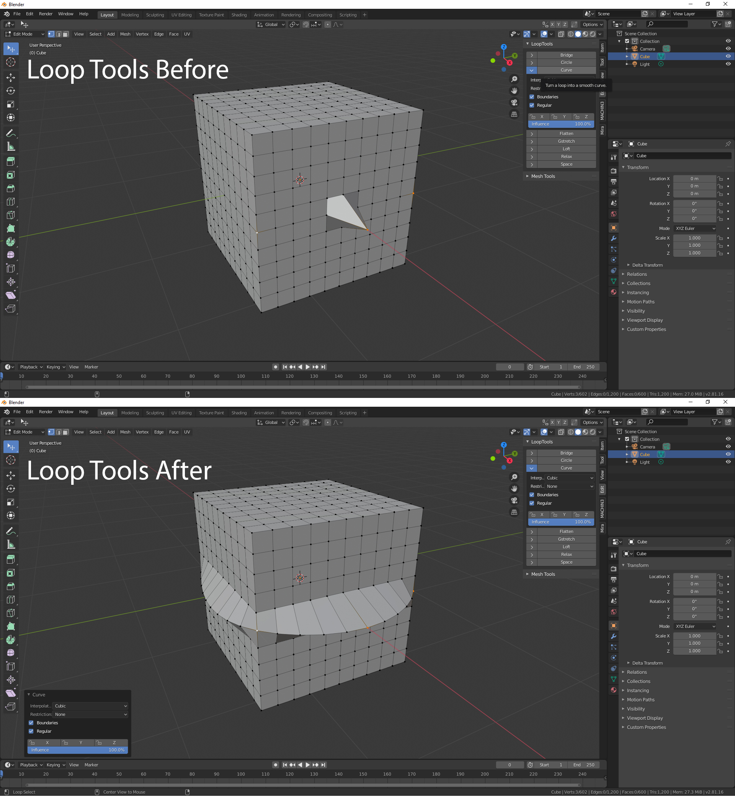The image size is (735, 797).
Task: Play animation in bottom window timeline
Action: (307, 765)
